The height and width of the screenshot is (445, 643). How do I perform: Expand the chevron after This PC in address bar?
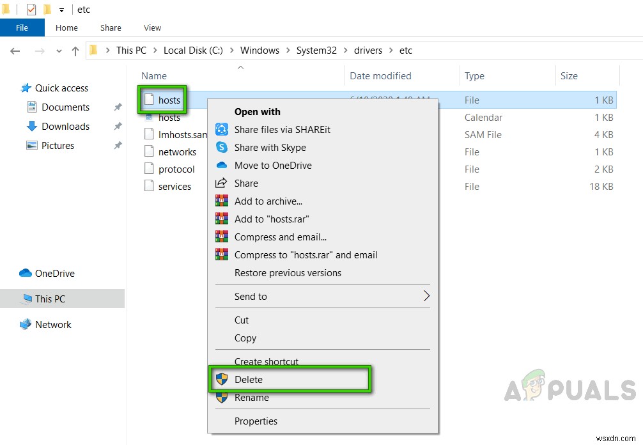[155, 51]
